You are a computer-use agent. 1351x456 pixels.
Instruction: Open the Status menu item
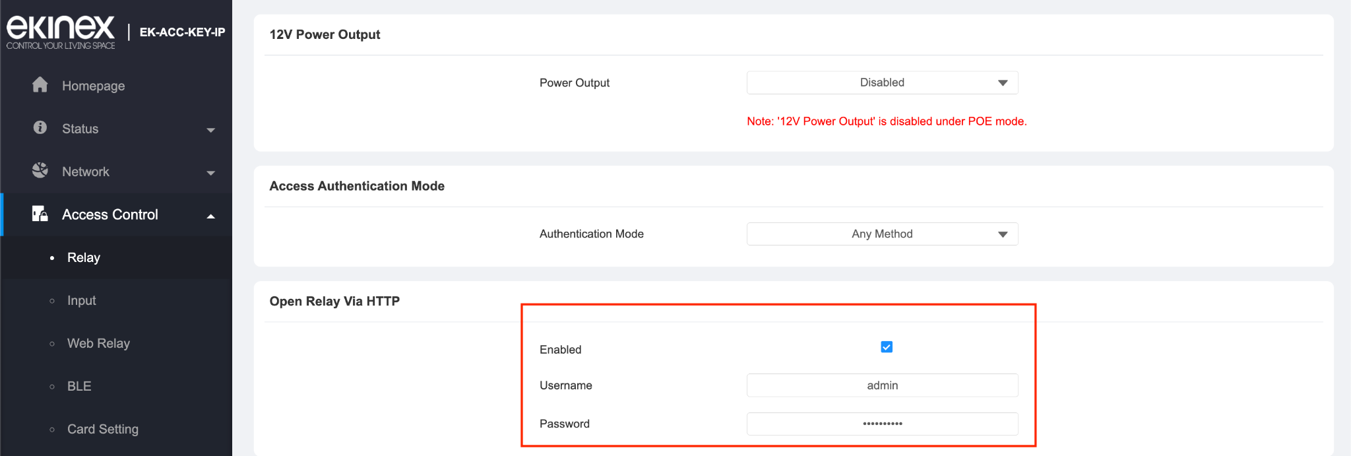click(x=116, y=129)
